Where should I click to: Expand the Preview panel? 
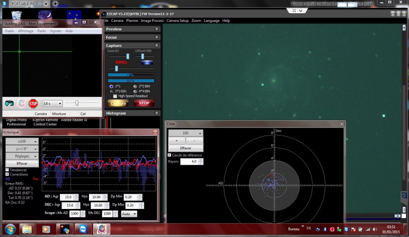(157, 29)
